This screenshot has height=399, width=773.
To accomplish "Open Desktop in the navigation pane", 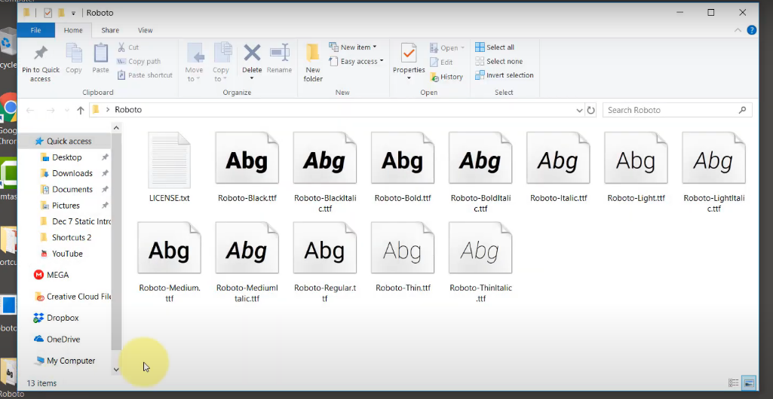I will click(x=67, y=157).
